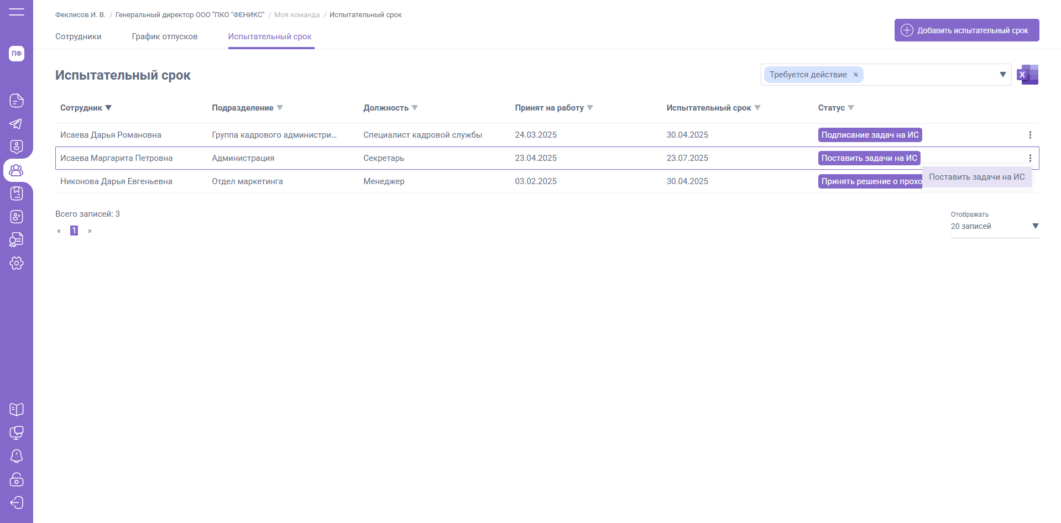Viewport: 1061px width, 523px height.
Task: Click the certificate document icon in sidebar
Action: [x=17, y=240]
